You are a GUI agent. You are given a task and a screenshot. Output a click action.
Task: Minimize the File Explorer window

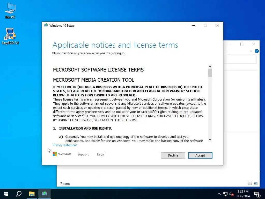(x=230, y=44)
